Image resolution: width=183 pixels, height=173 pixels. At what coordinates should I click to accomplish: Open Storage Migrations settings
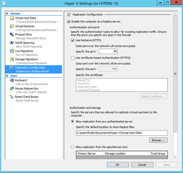click(x=26, y=59)
